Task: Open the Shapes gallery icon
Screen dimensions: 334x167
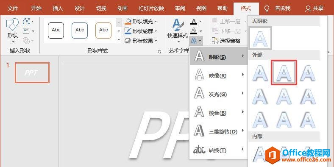Action: pos(12,25)
